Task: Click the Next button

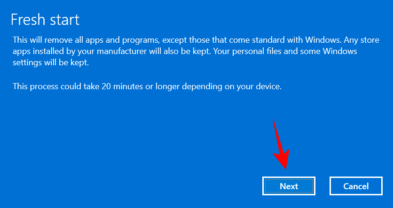Action: pos(289,186)
